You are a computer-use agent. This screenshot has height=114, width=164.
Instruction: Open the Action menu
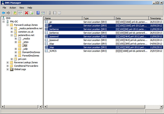point(13,8)
